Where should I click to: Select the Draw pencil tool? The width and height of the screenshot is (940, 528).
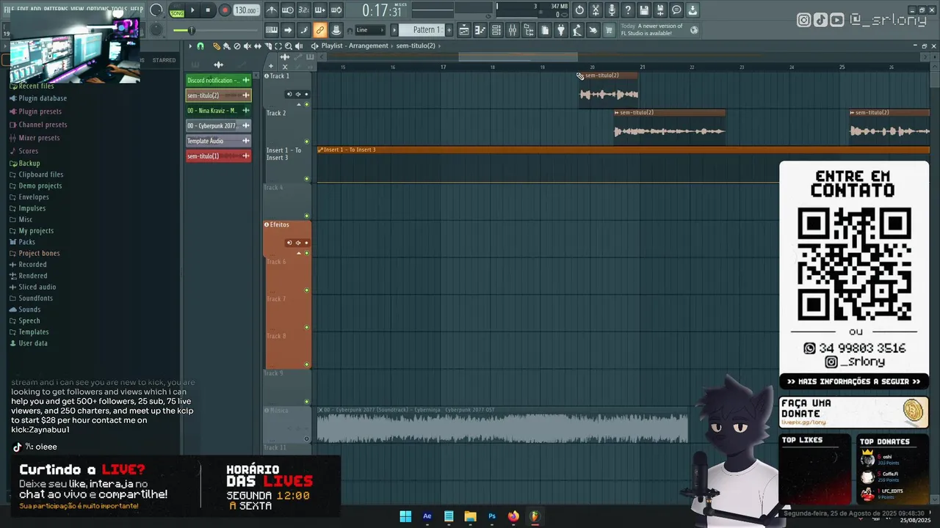click(217, 46)
